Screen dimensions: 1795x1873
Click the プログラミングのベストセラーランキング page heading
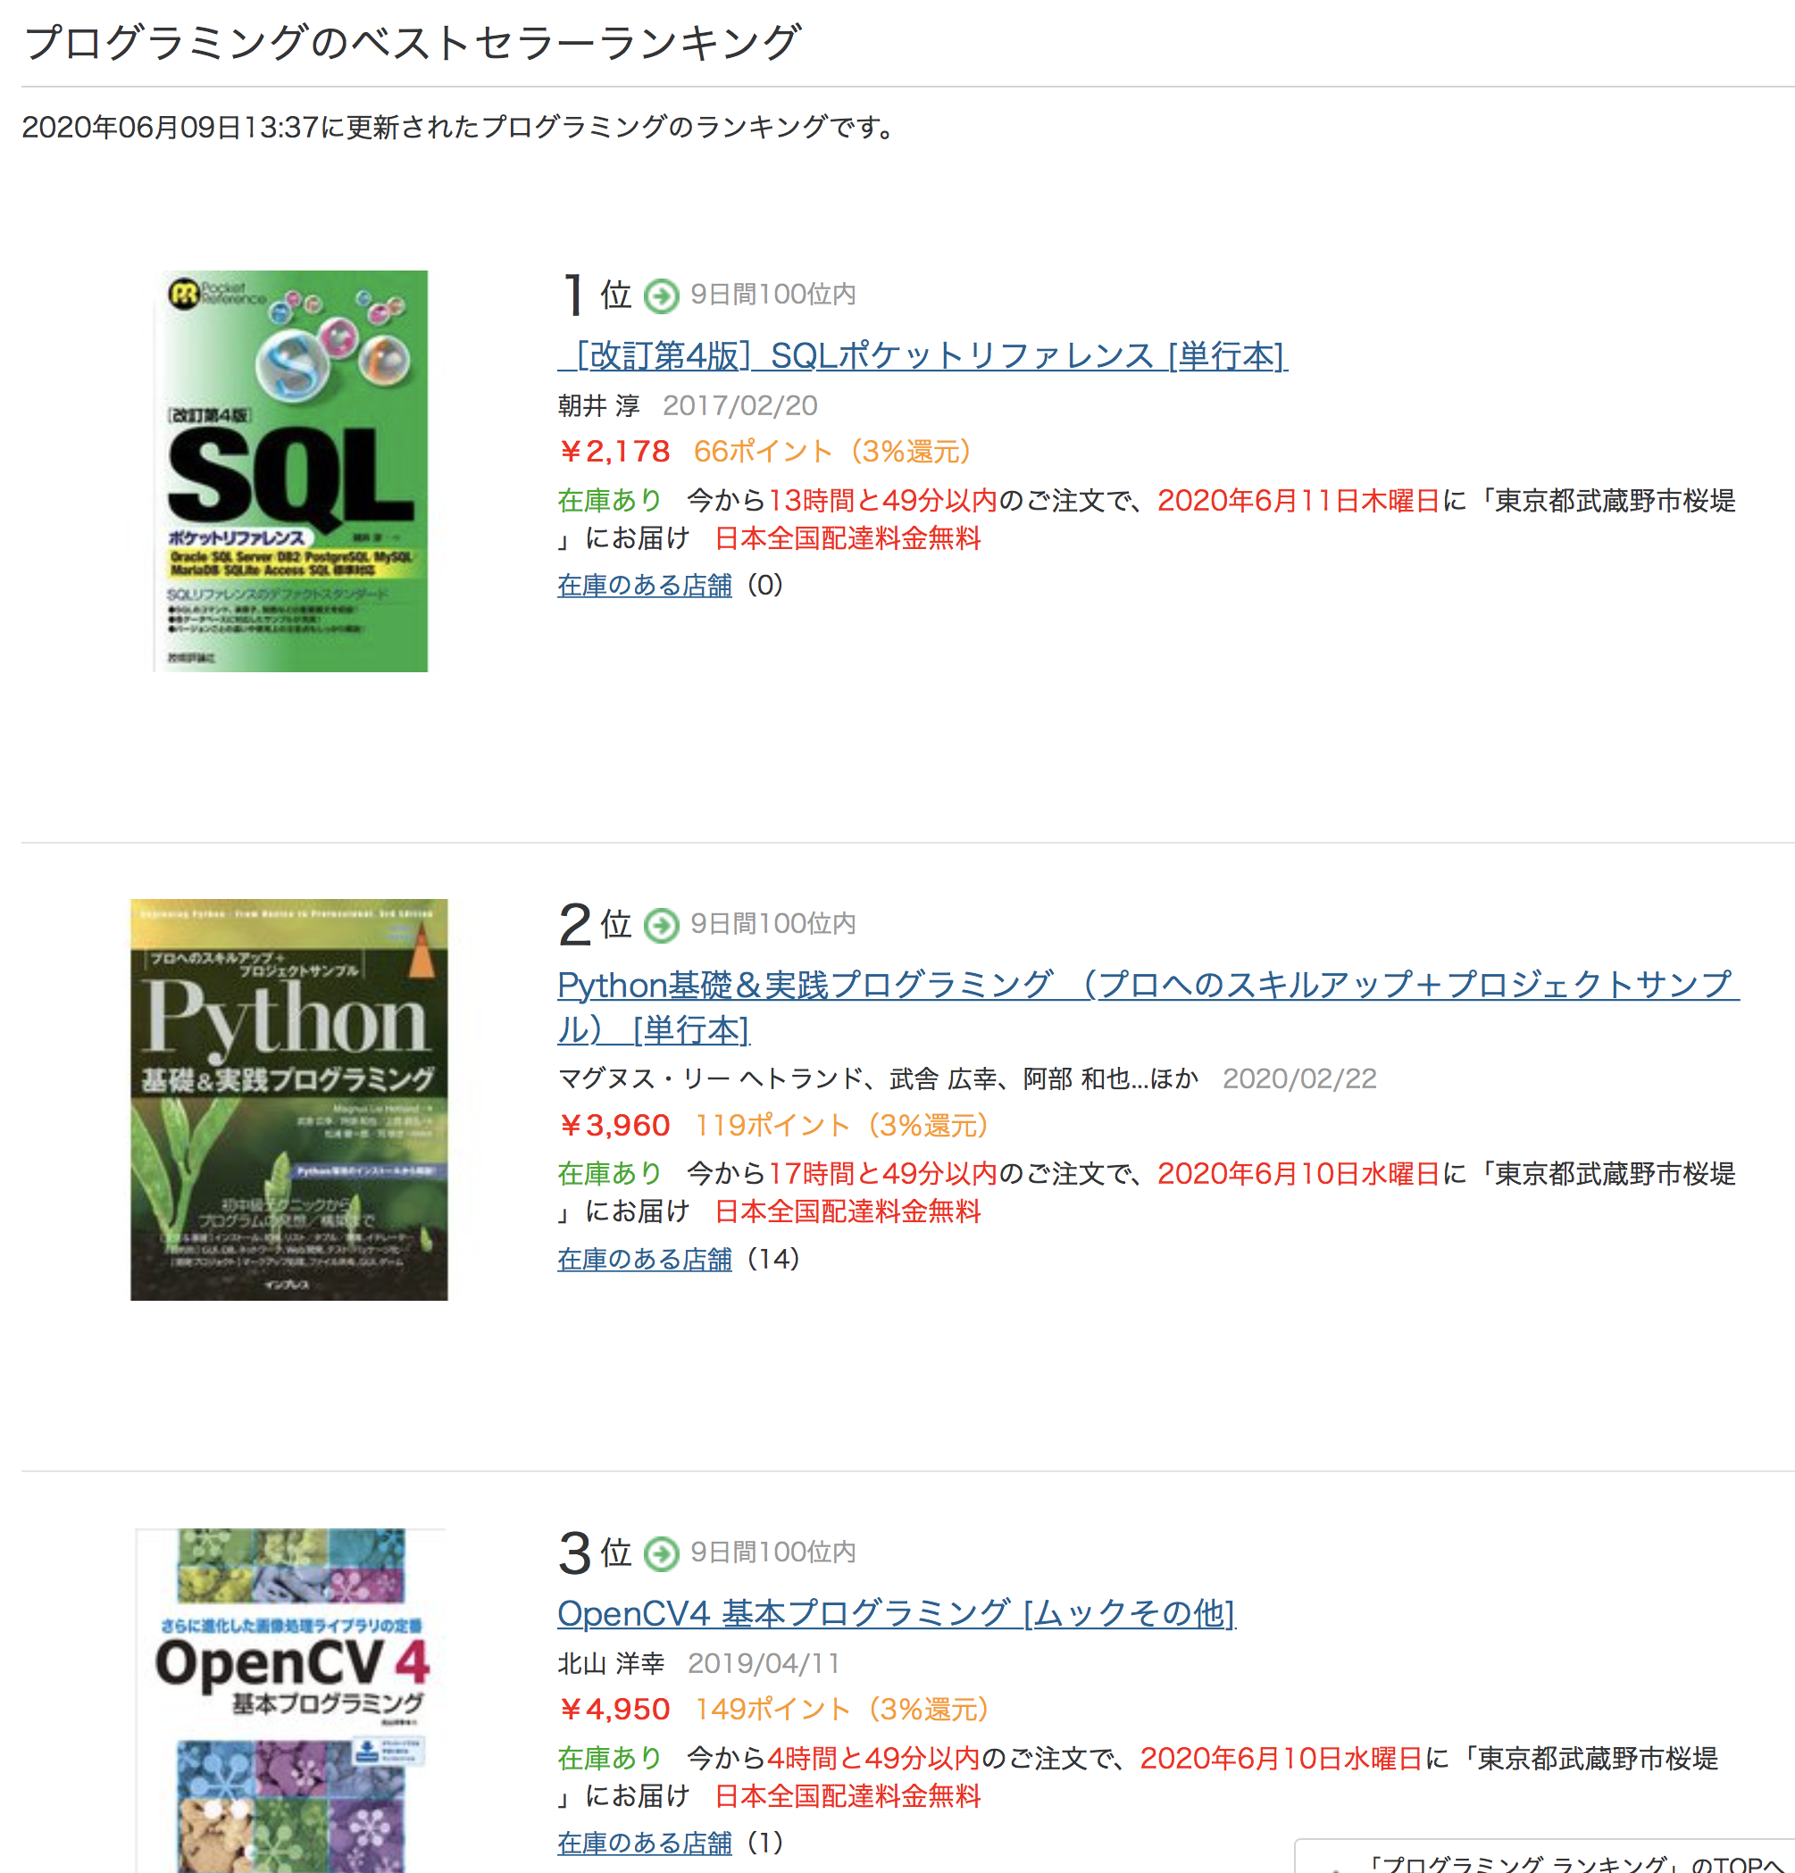pos(411,42)
